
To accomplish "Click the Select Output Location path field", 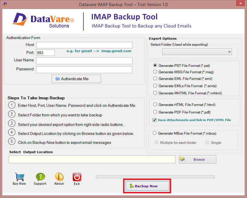I will 92,159.
